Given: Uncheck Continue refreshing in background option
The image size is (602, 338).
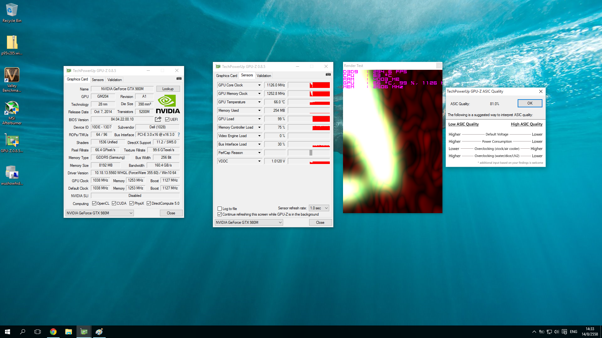Looking at the screenshot, I should (x=220, y=214).
